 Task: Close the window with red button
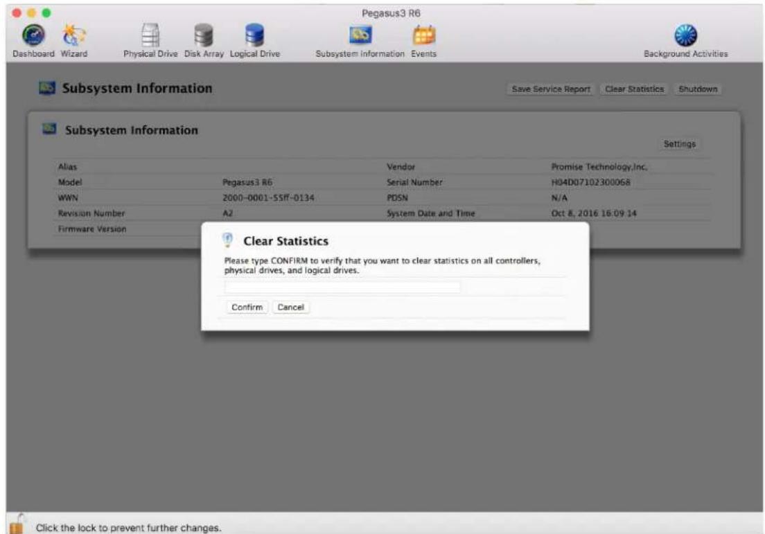coord(17,12)
